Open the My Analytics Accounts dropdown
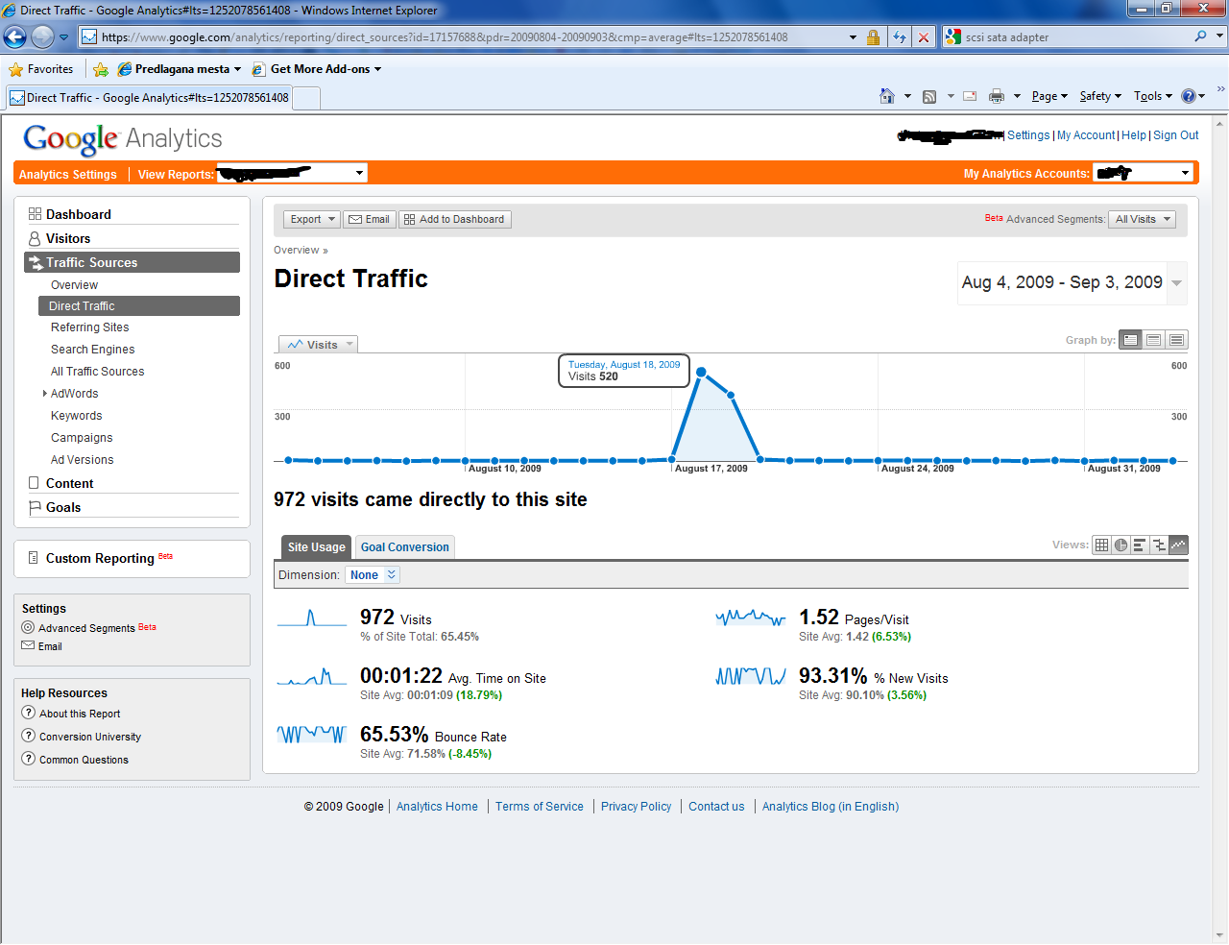The height and width of the screenshot is (945, 1229). pyautogui.click(x=1144, y=173)
